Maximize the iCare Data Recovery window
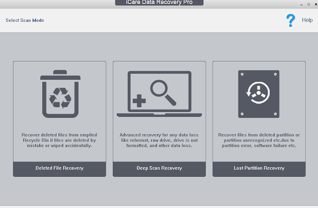Image resolution: width=318 pixels, height=208 pixels. click(309, 4)
